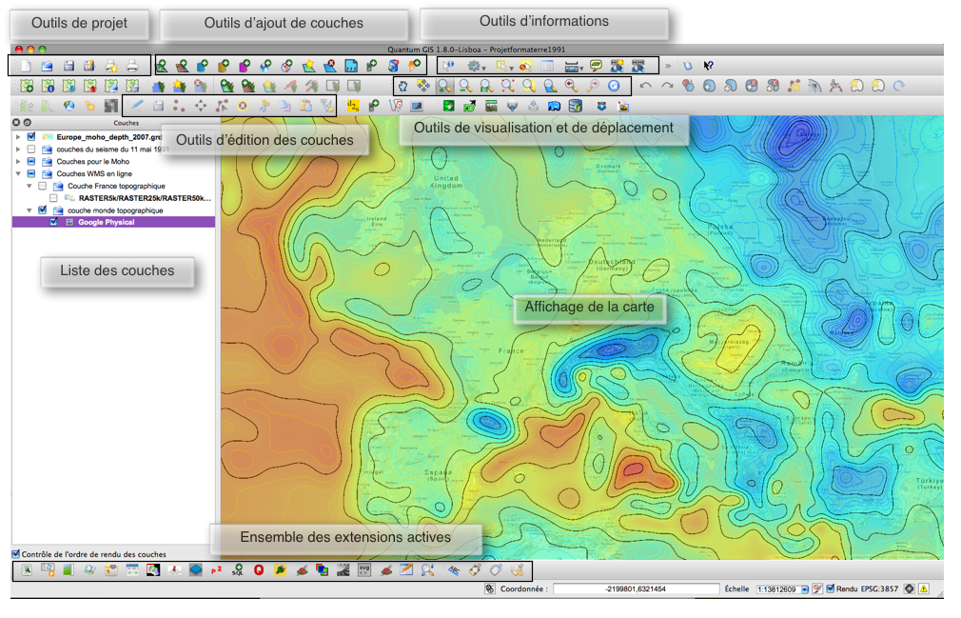Open the Échelle scale dropdown
This screenshot has height=618, width=961.
pos(805,589)
